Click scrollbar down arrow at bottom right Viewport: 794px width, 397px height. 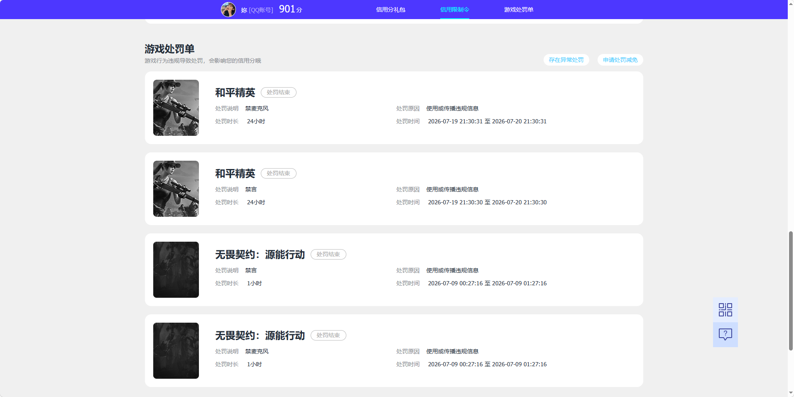point(791,393)
